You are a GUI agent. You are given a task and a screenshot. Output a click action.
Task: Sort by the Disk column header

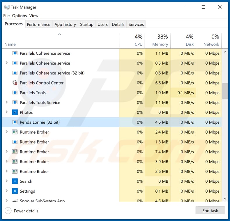[x=183, y=41]
